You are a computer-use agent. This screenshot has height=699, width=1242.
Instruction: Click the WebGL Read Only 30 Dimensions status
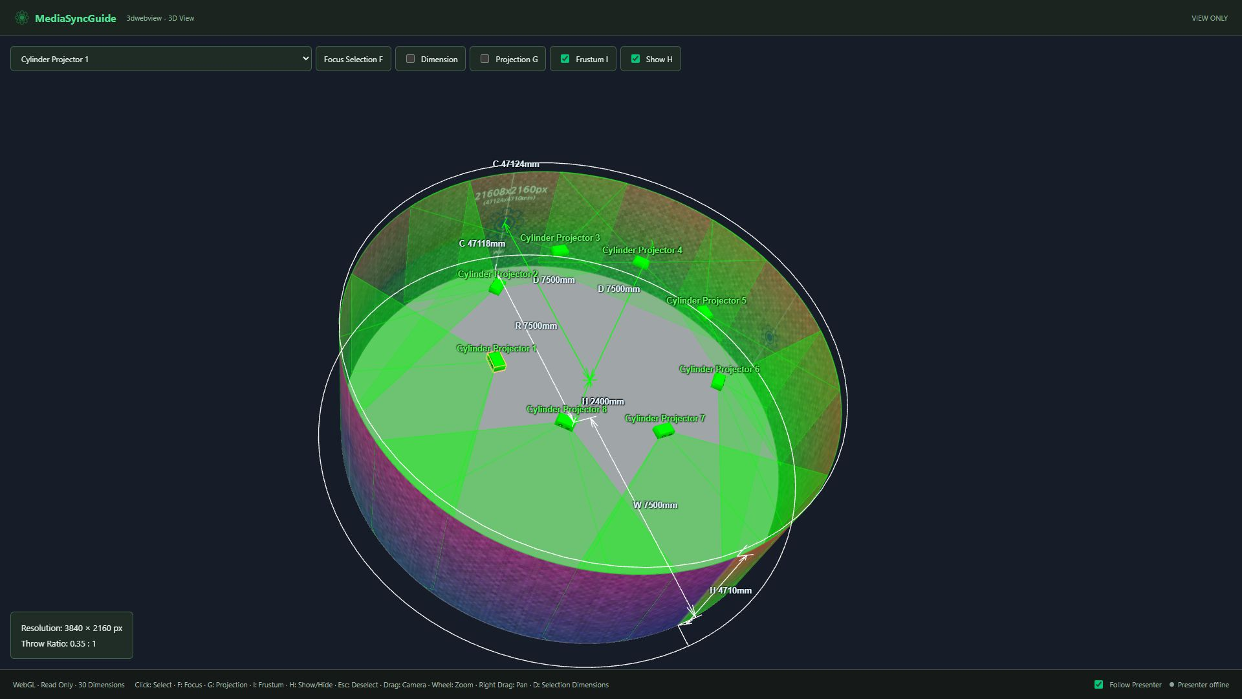pos(69,685)
